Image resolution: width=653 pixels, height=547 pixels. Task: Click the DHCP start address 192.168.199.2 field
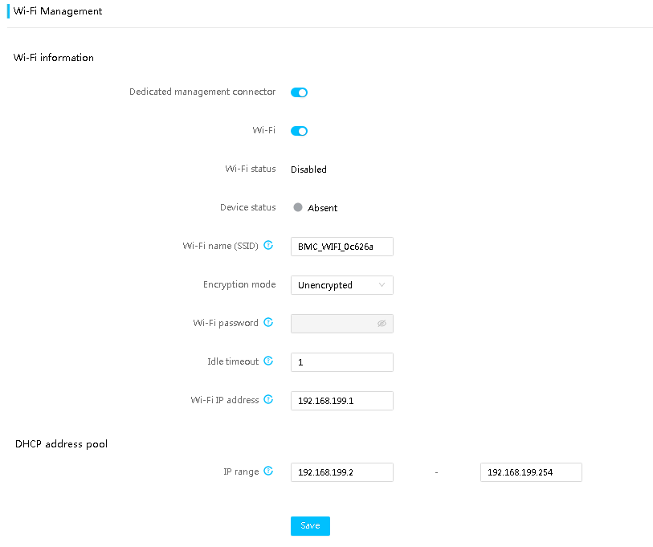(342, 472)
